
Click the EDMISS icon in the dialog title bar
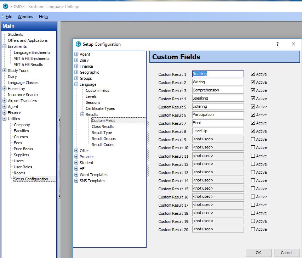[79, 44]
